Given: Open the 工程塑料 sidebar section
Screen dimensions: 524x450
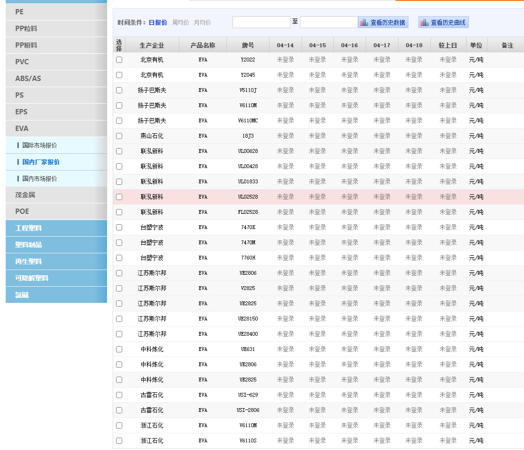Looking at the screenshot, I should pyautogui.click(x=56, y=228).
